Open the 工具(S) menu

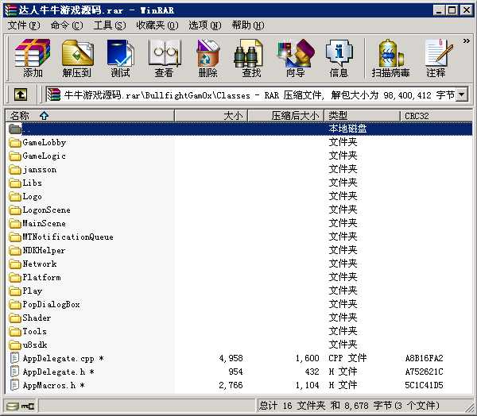(110, 25)
